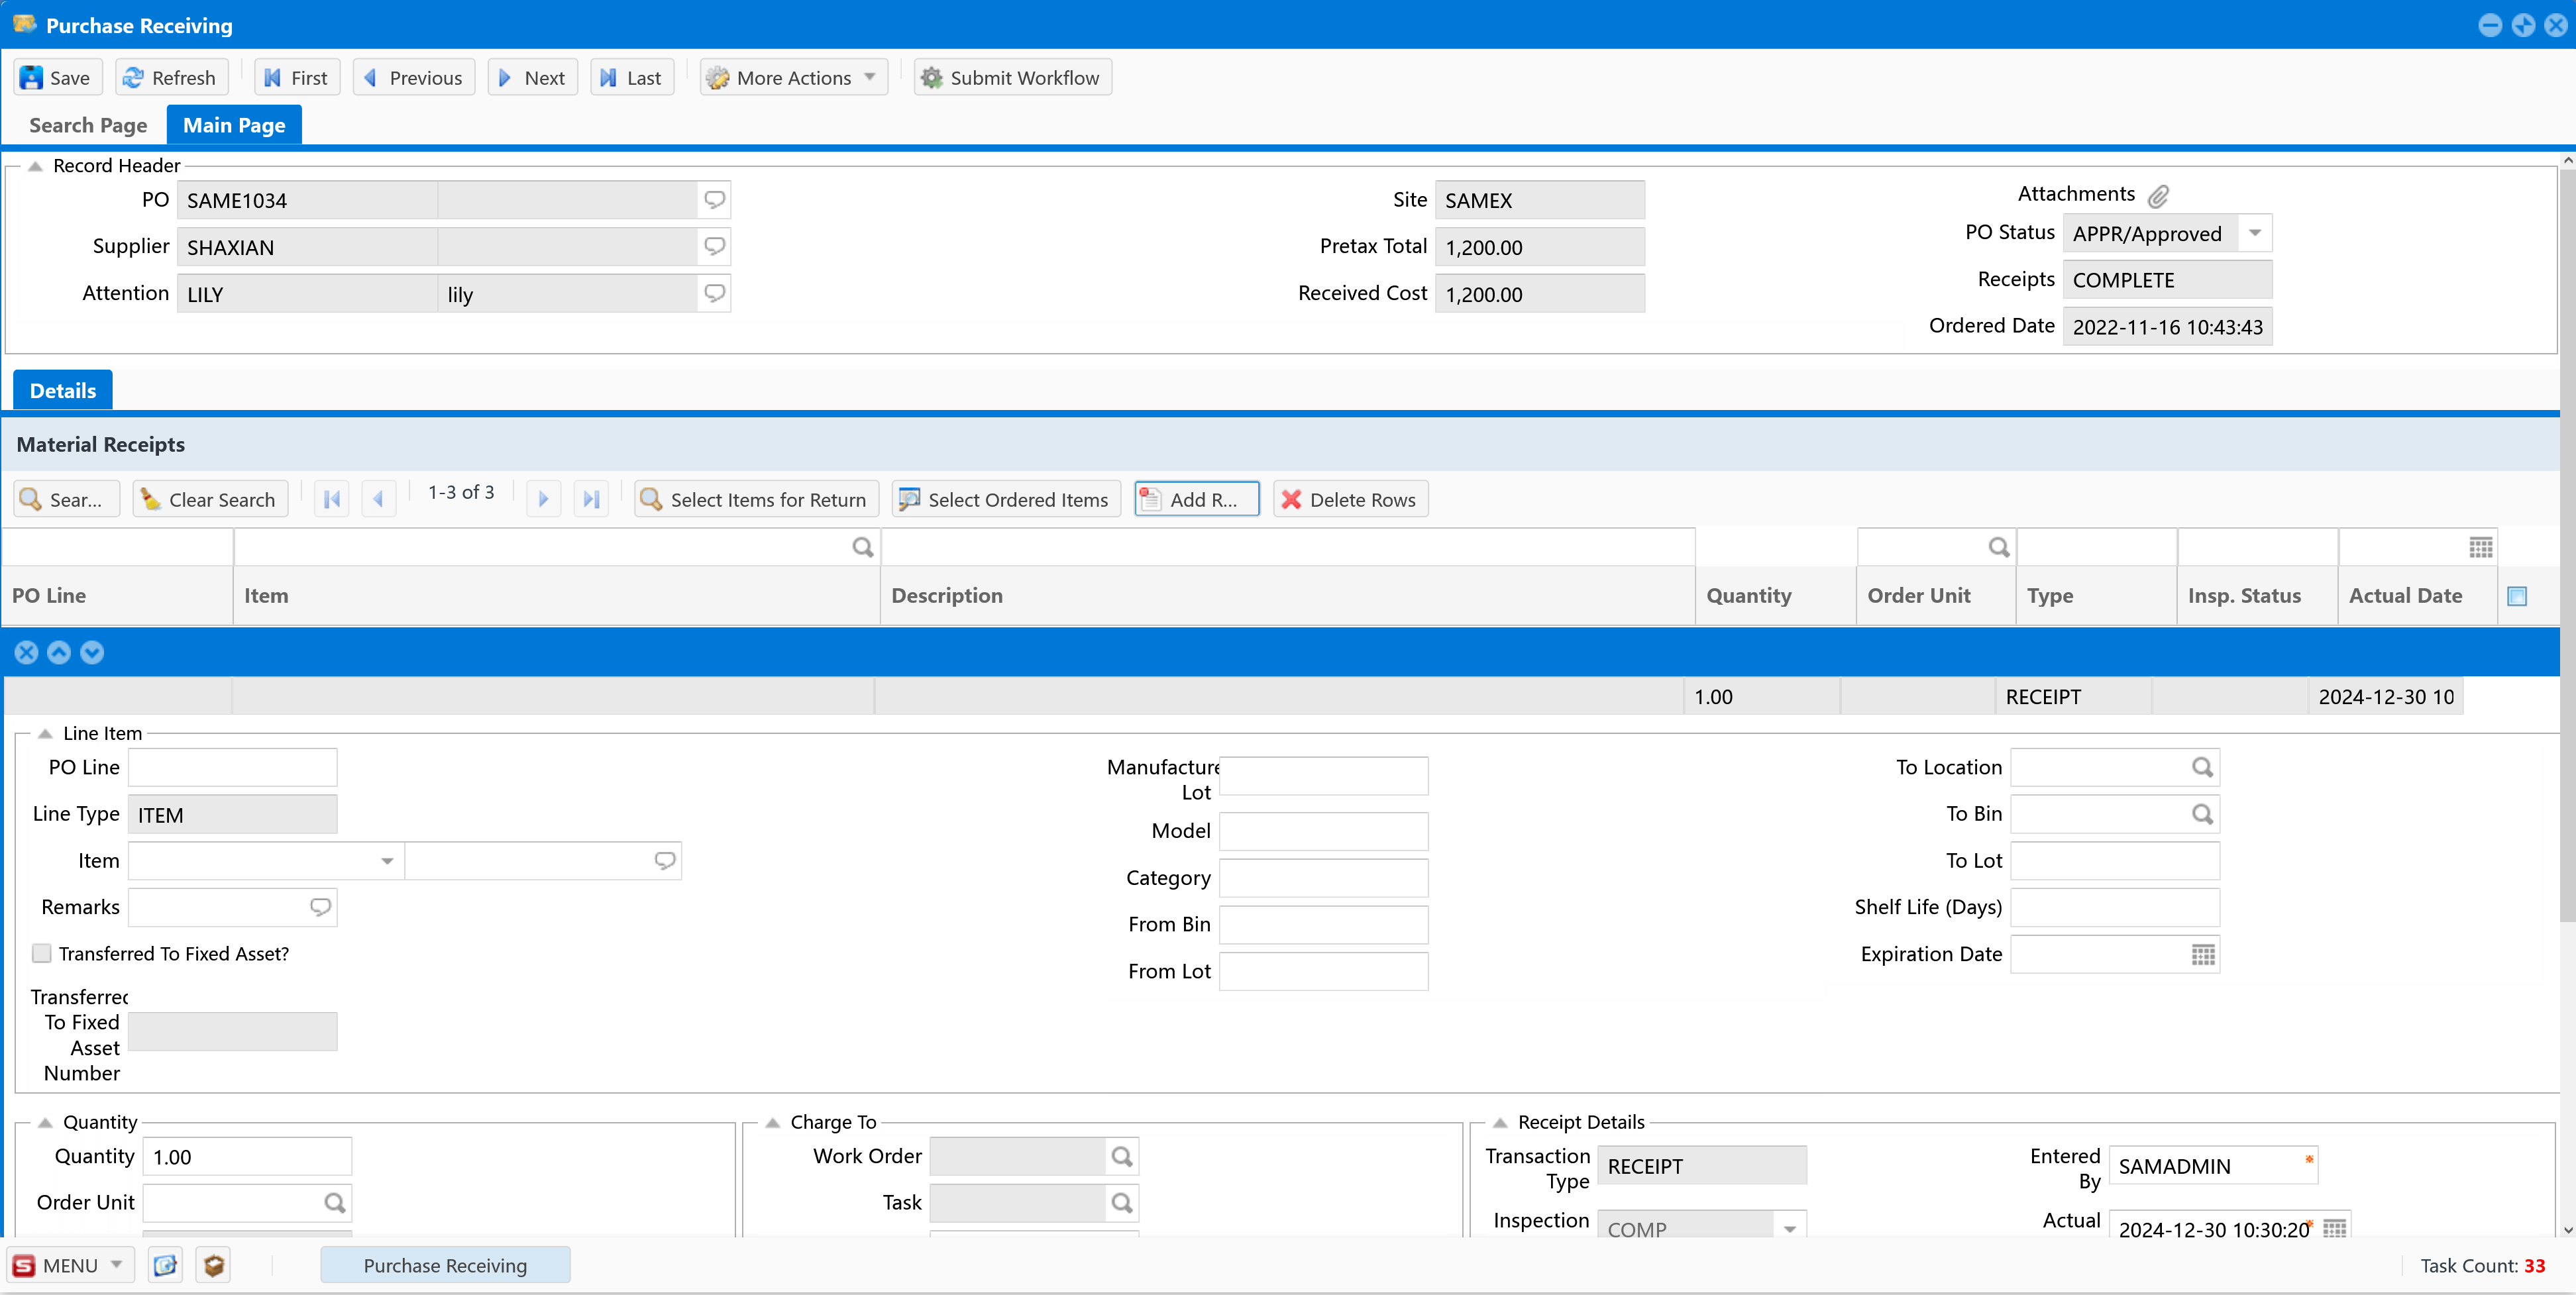
Task: Click the Task lookup icon
Action: pos(1122,1203)
